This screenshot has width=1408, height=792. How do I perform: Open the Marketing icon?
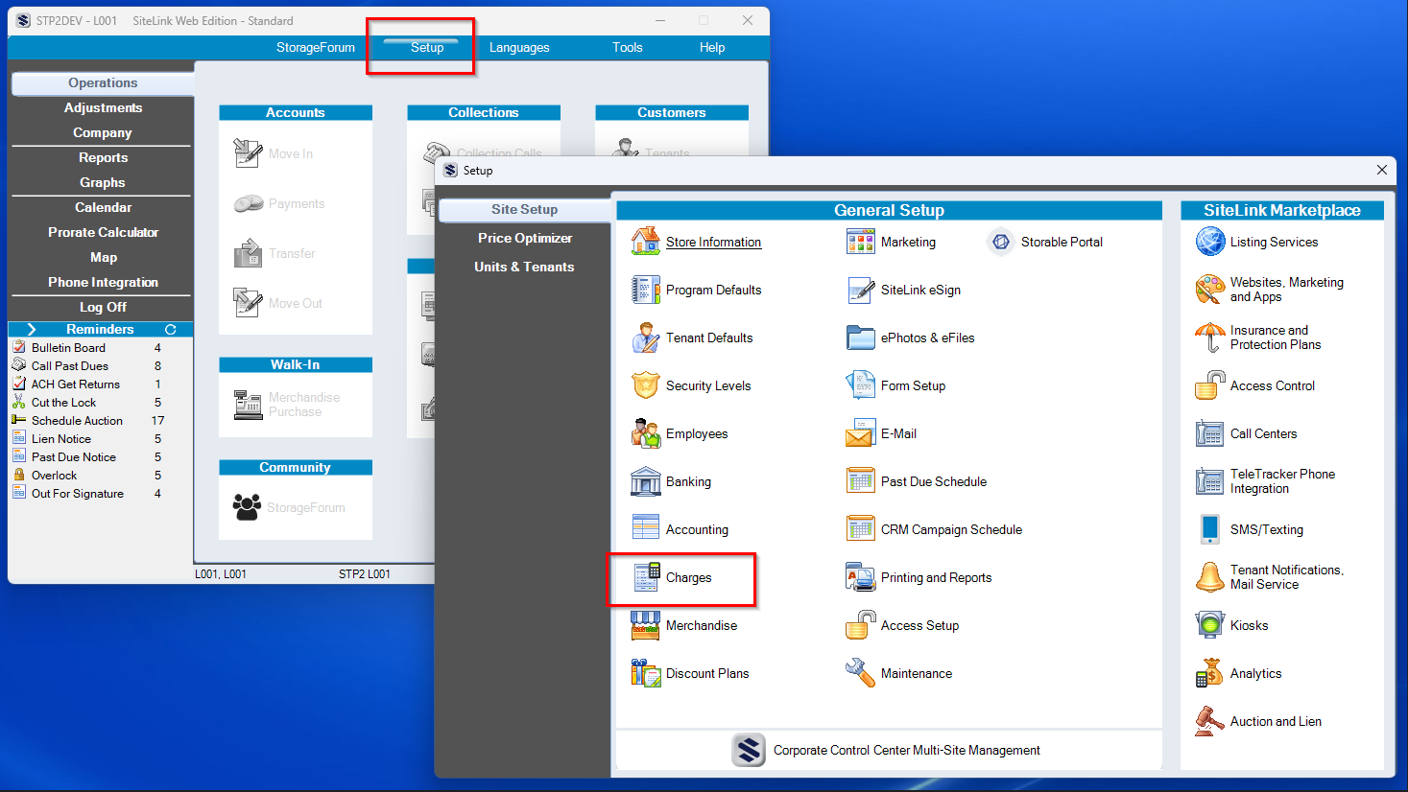pyautogui.click(x=861, y=242)
